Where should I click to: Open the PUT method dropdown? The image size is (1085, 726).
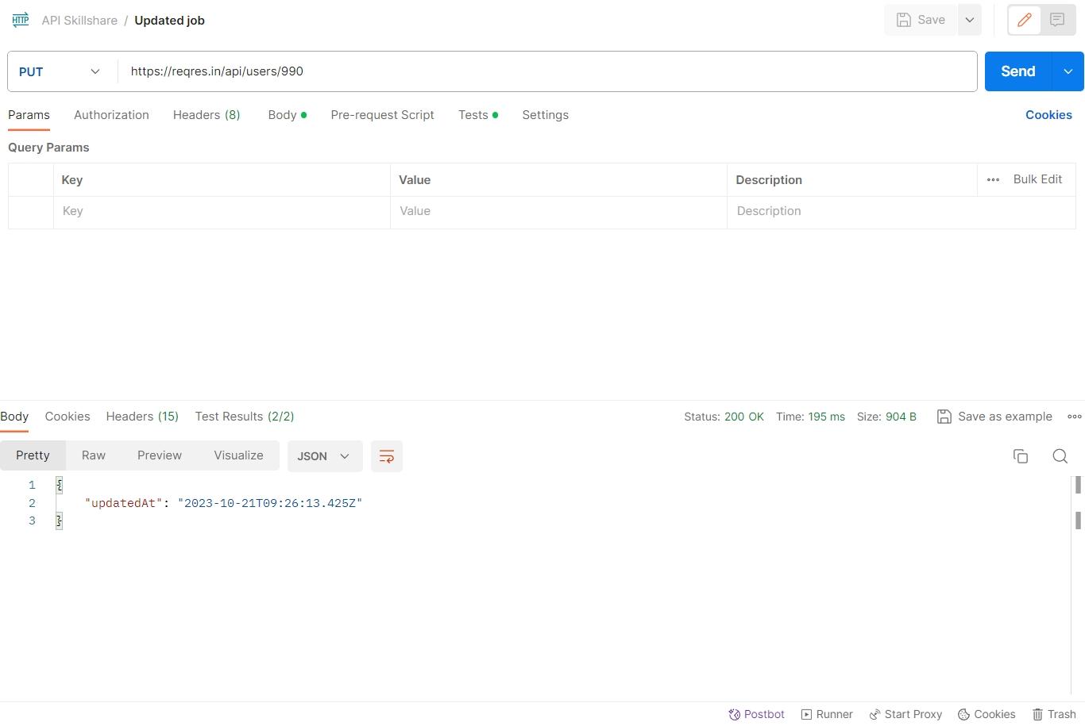(60, 71)
